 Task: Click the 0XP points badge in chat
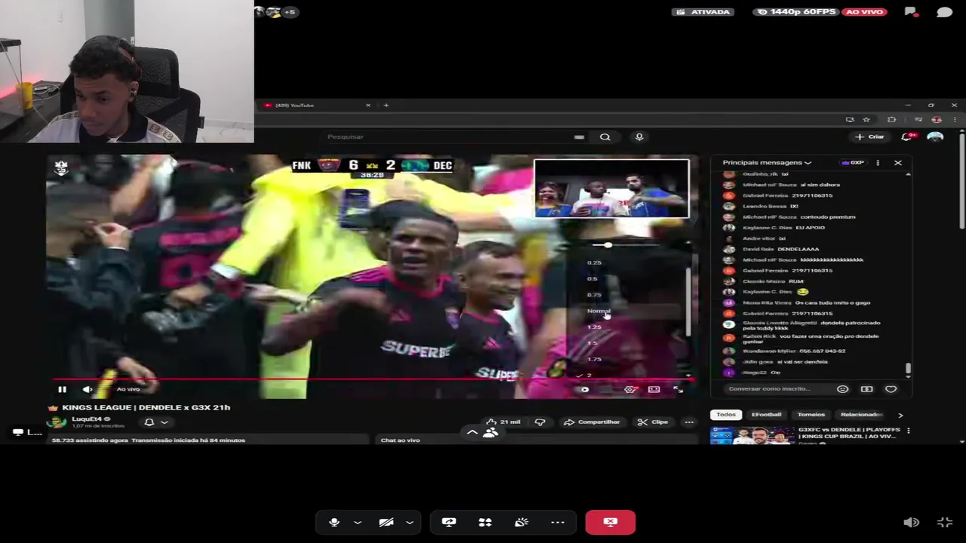click(x=853, y=163)
